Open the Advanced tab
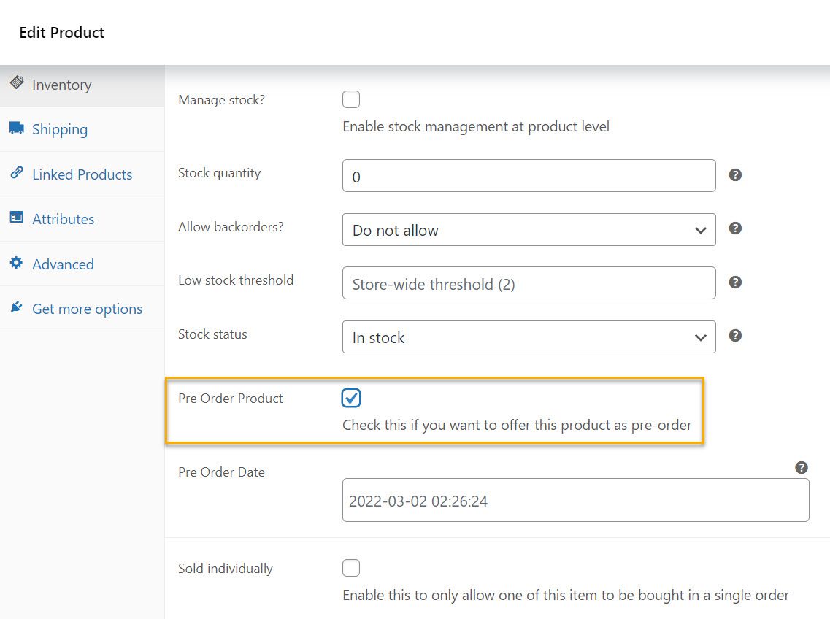830x619 pixels. (x=82, y=264)
